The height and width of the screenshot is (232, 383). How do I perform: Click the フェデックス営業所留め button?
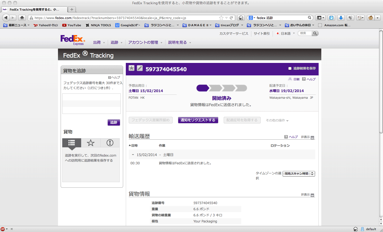coord(151,120)
